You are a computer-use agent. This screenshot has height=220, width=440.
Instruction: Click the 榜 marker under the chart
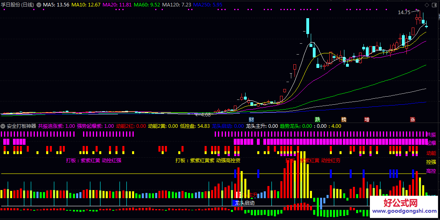tap(344, 119)
